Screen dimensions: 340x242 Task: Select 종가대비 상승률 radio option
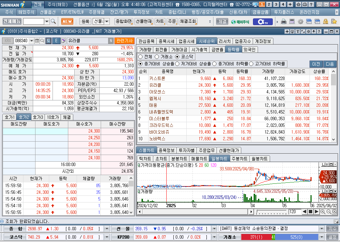coord(141,64)
